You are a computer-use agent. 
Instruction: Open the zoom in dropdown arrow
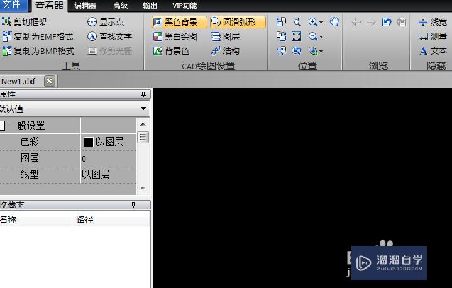tap(321, 23)
